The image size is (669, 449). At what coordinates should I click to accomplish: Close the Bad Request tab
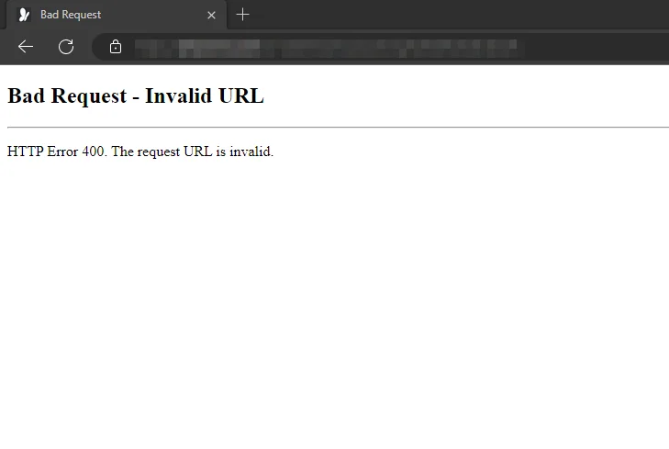click(211, 16)
